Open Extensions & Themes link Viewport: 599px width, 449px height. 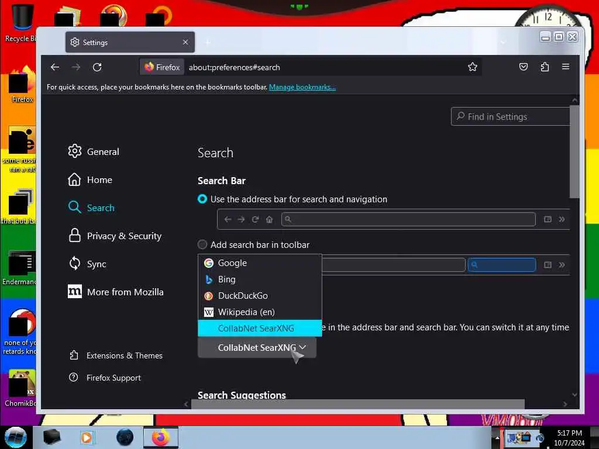click(116, 355)
